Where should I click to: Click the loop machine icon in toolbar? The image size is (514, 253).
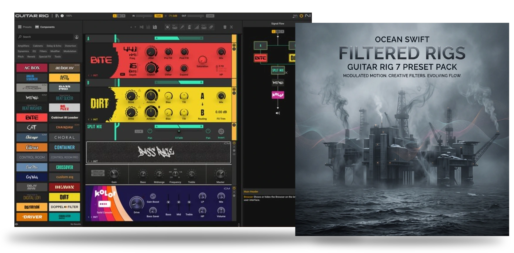click(167, 27)
